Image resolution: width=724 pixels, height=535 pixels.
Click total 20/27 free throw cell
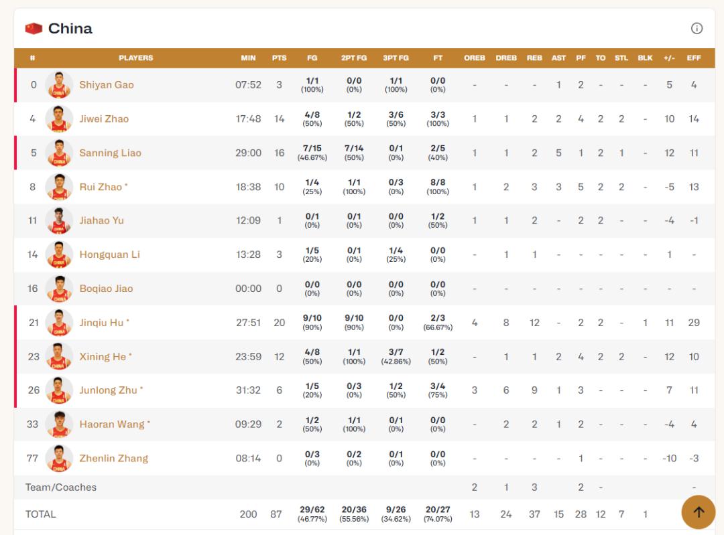[x=438, y=514]
